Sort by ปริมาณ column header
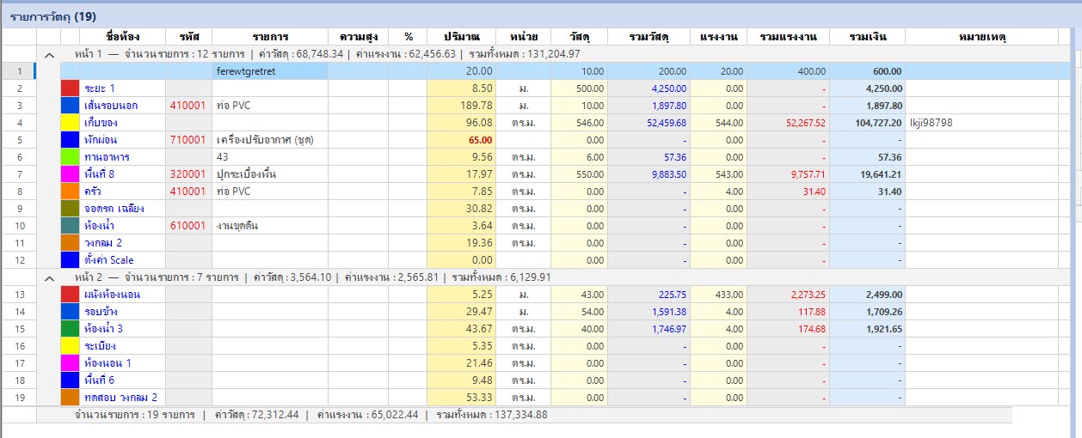 tap(461, 37)
